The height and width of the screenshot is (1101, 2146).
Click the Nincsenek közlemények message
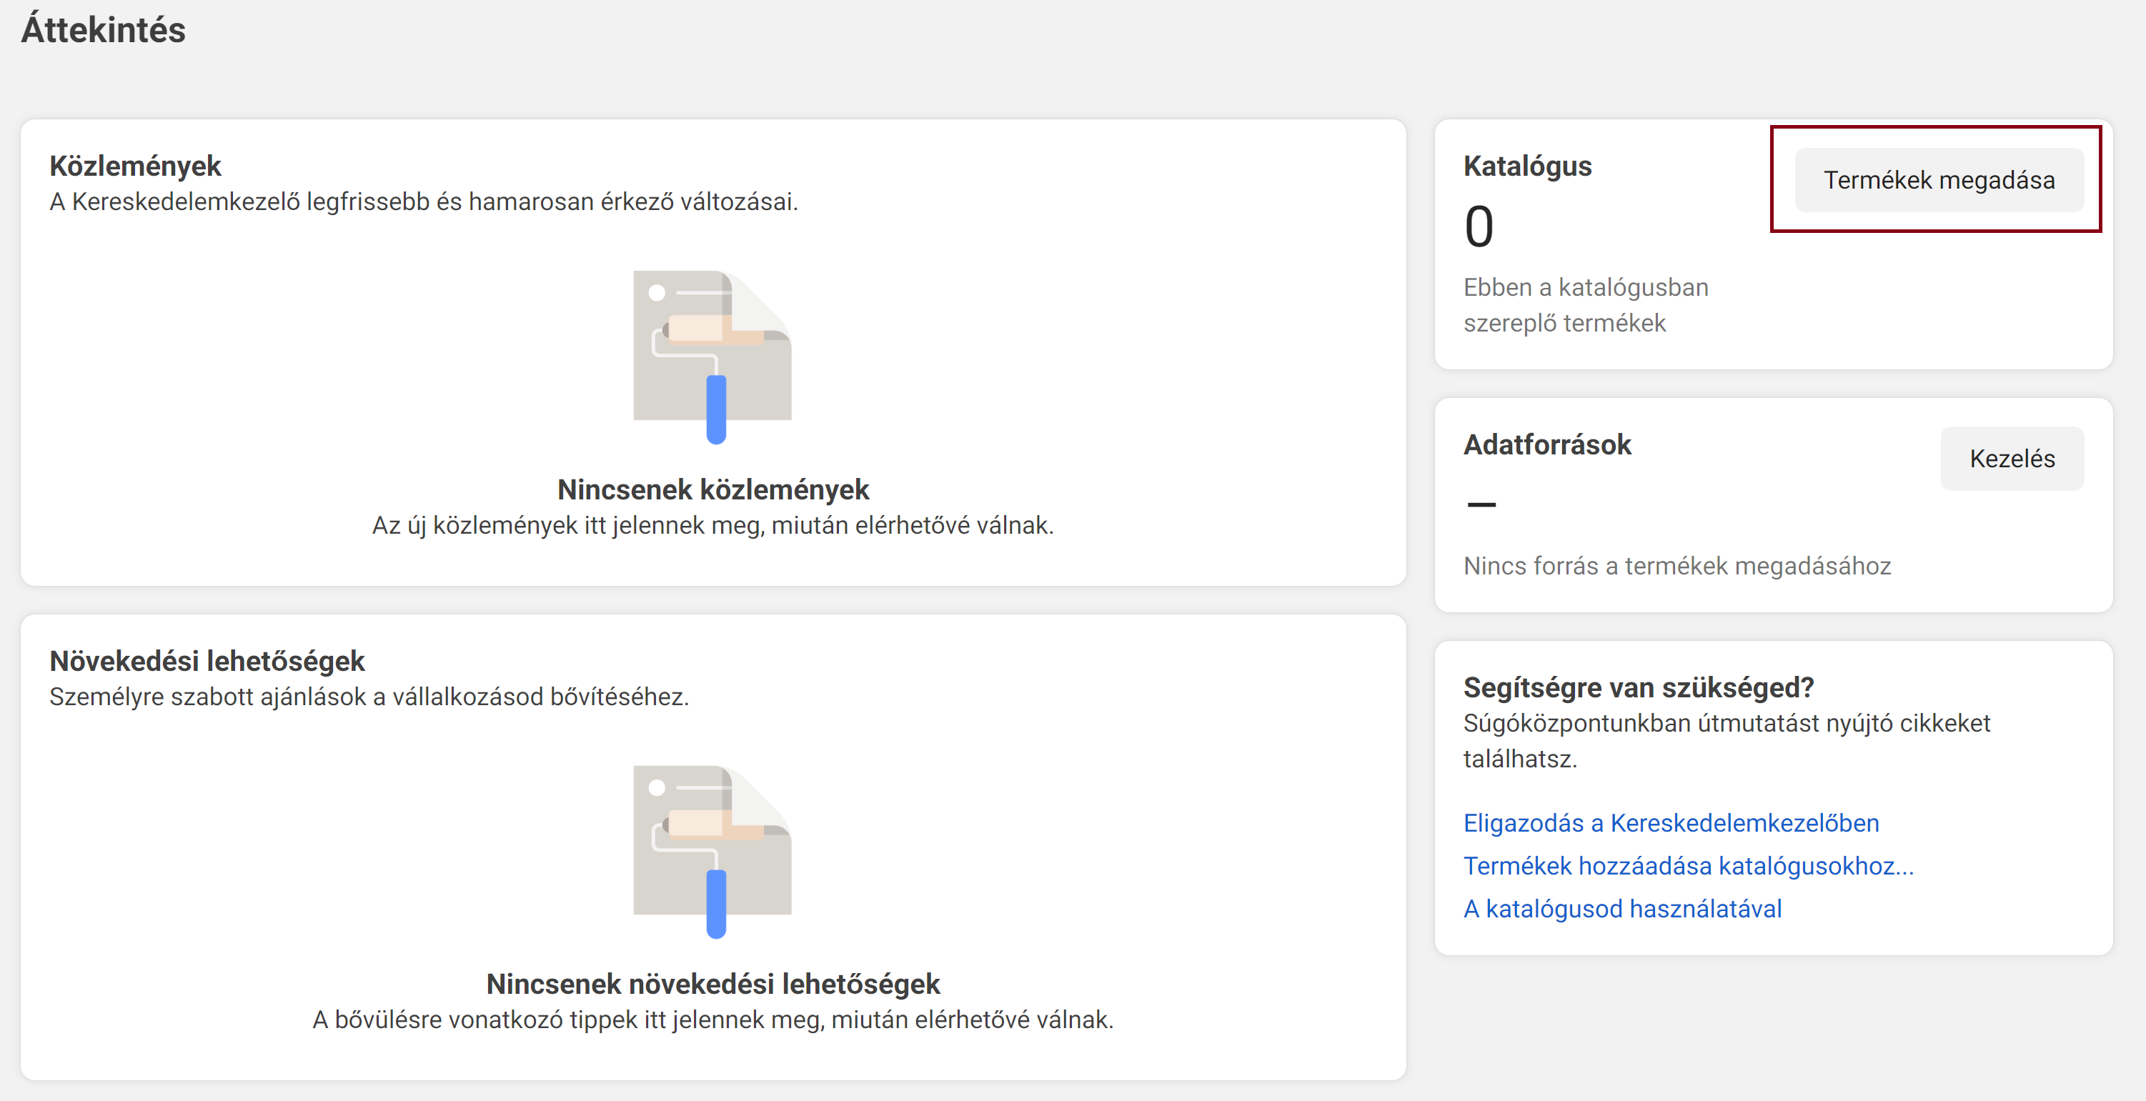[x=713, y=489]
